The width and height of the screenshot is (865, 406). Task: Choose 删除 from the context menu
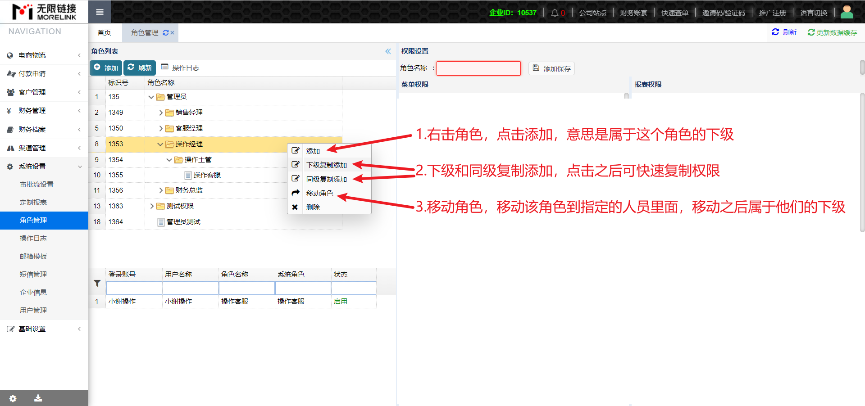(329, 207)
